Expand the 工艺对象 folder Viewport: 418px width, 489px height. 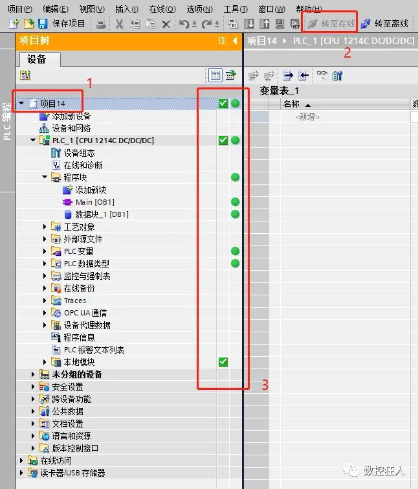[x=45, y=227]
